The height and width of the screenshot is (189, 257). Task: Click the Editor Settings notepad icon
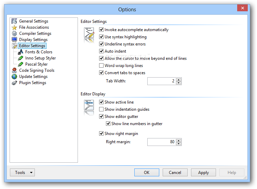[14, 46]
